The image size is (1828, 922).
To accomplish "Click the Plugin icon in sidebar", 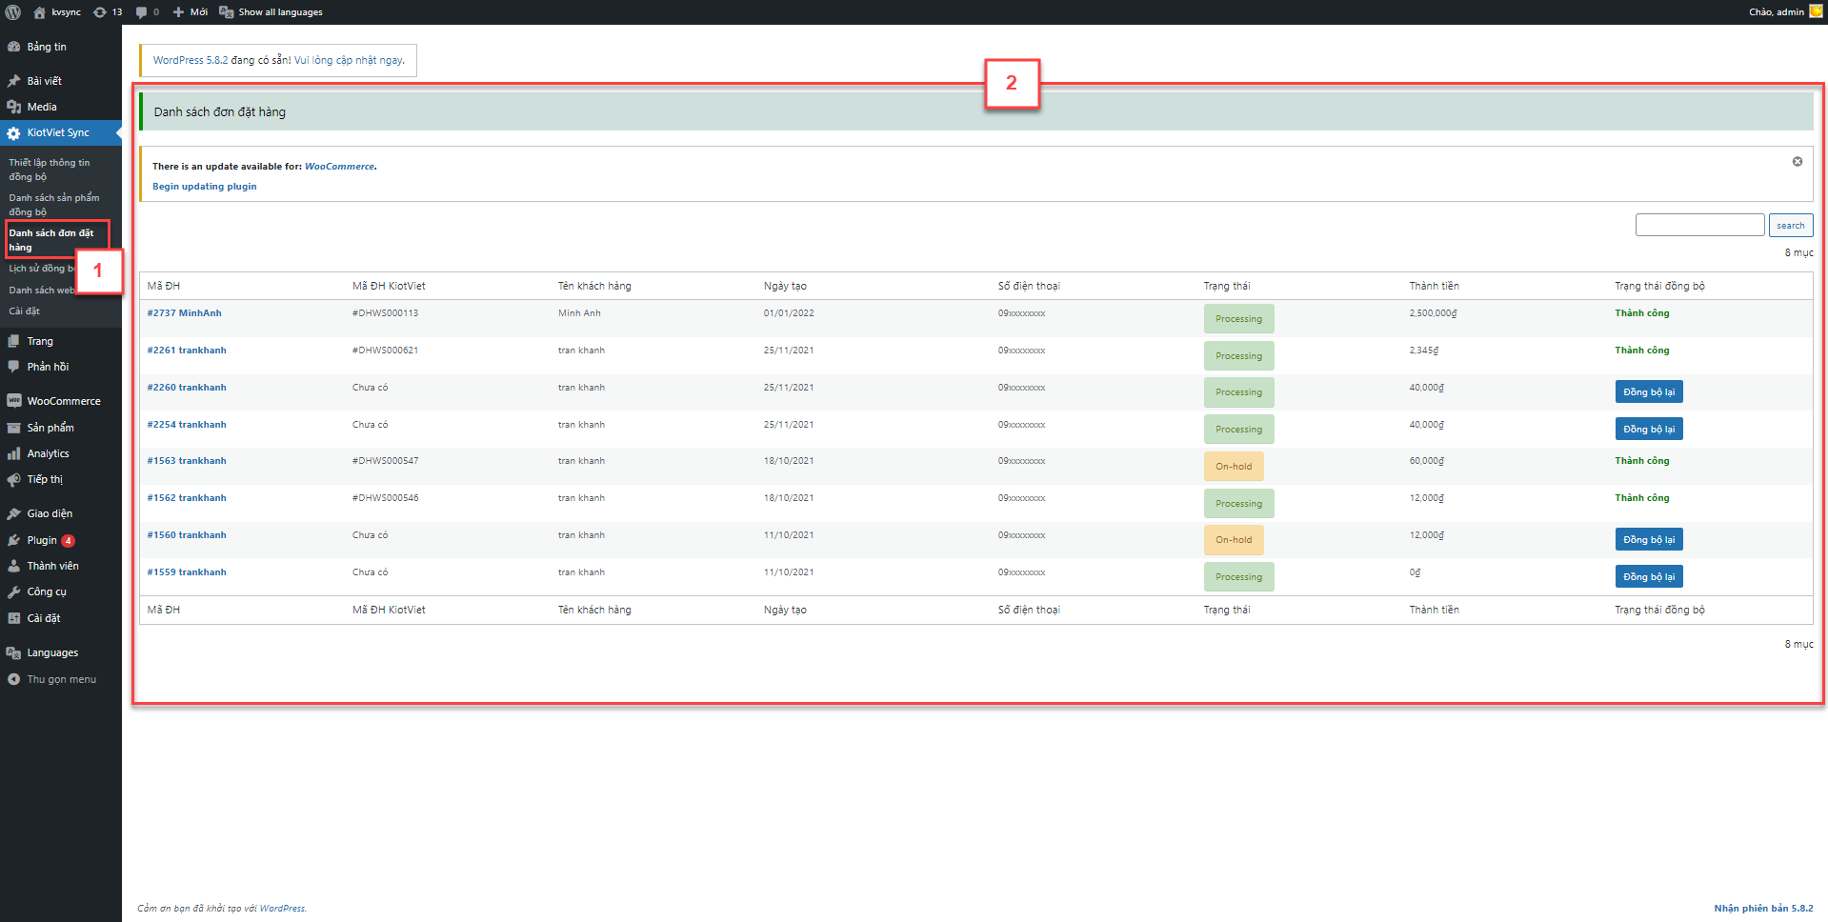I will [x=13, y=540].
